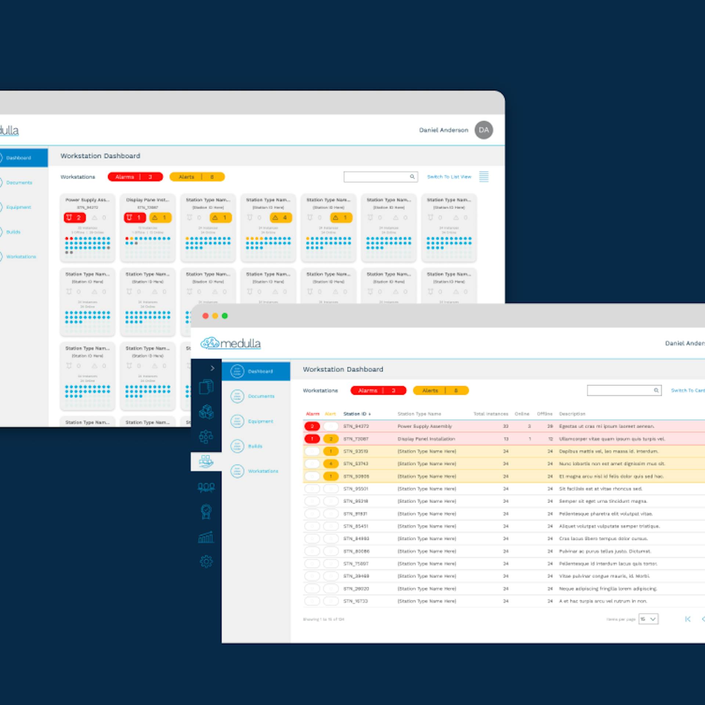Go to first page pagination button
705x705 pixels.
688,619
